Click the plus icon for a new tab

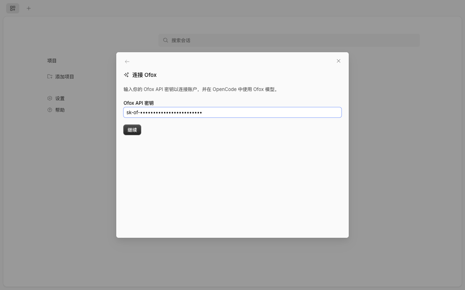[x=29, y=8]
